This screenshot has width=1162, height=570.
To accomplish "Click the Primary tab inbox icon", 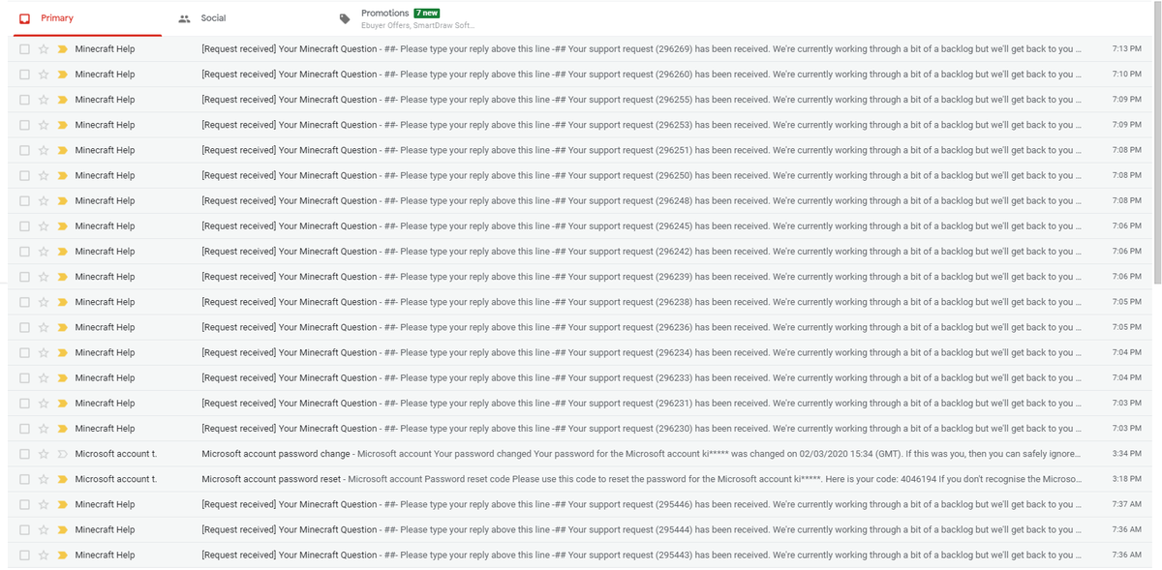I will (25, 18).
